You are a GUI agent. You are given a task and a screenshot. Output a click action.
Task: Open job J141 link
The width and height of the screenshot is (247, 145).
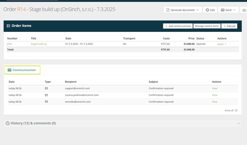click(9, 44)
